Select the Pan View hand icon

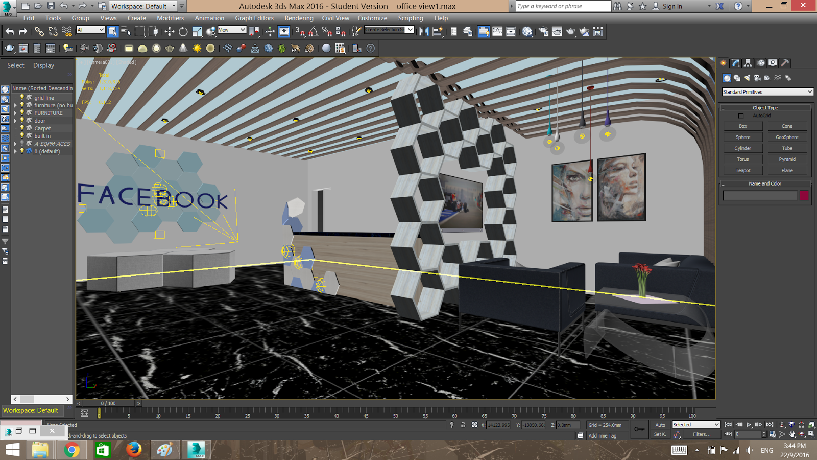click(x=792, y=434)
